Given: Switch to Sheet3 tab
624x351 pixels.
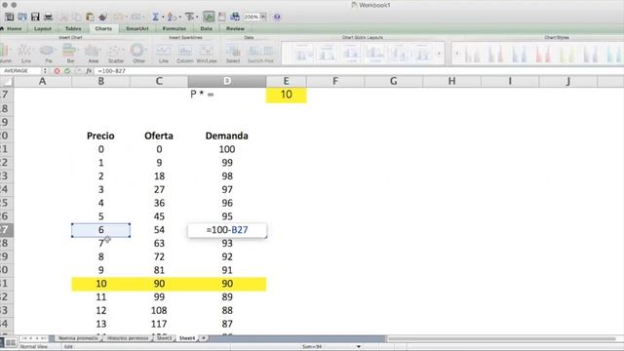Looking at the screenshot, I should tap(164, 338).
